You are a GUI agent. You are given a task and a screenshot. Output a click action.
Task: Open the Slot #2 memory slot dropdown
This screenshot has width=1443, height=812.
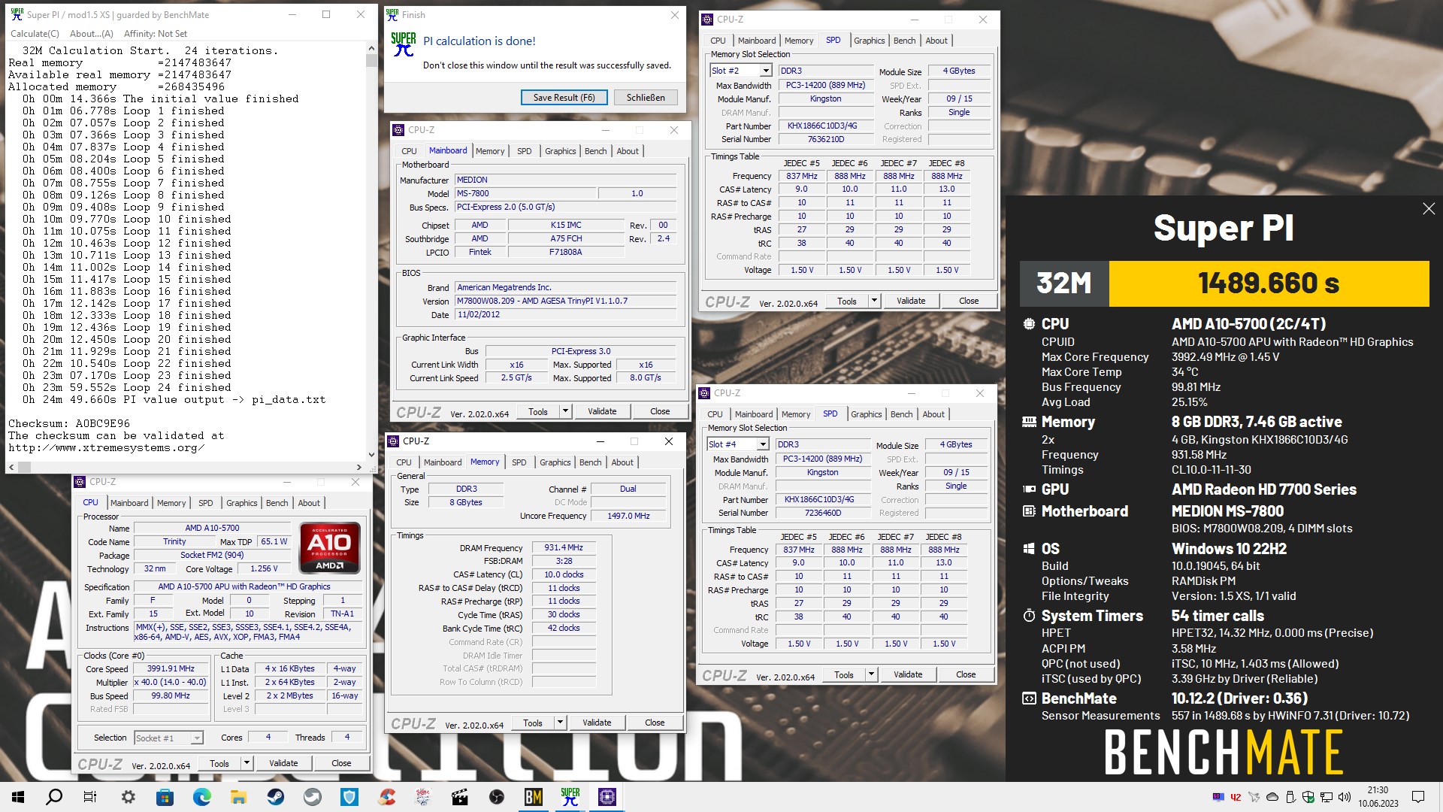point(765,71)
